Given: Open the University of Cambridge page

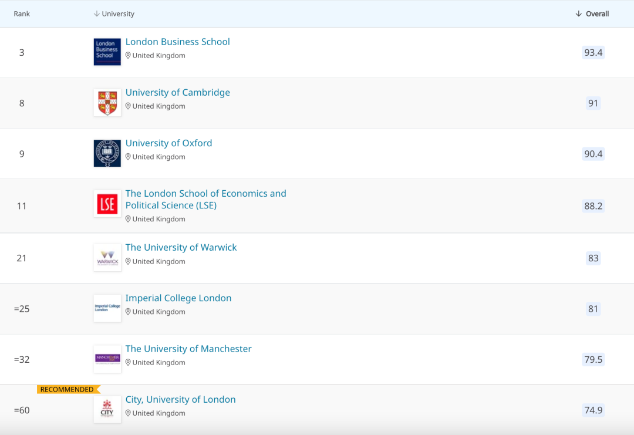Looking at the screenshot, I should coord(177,92).
